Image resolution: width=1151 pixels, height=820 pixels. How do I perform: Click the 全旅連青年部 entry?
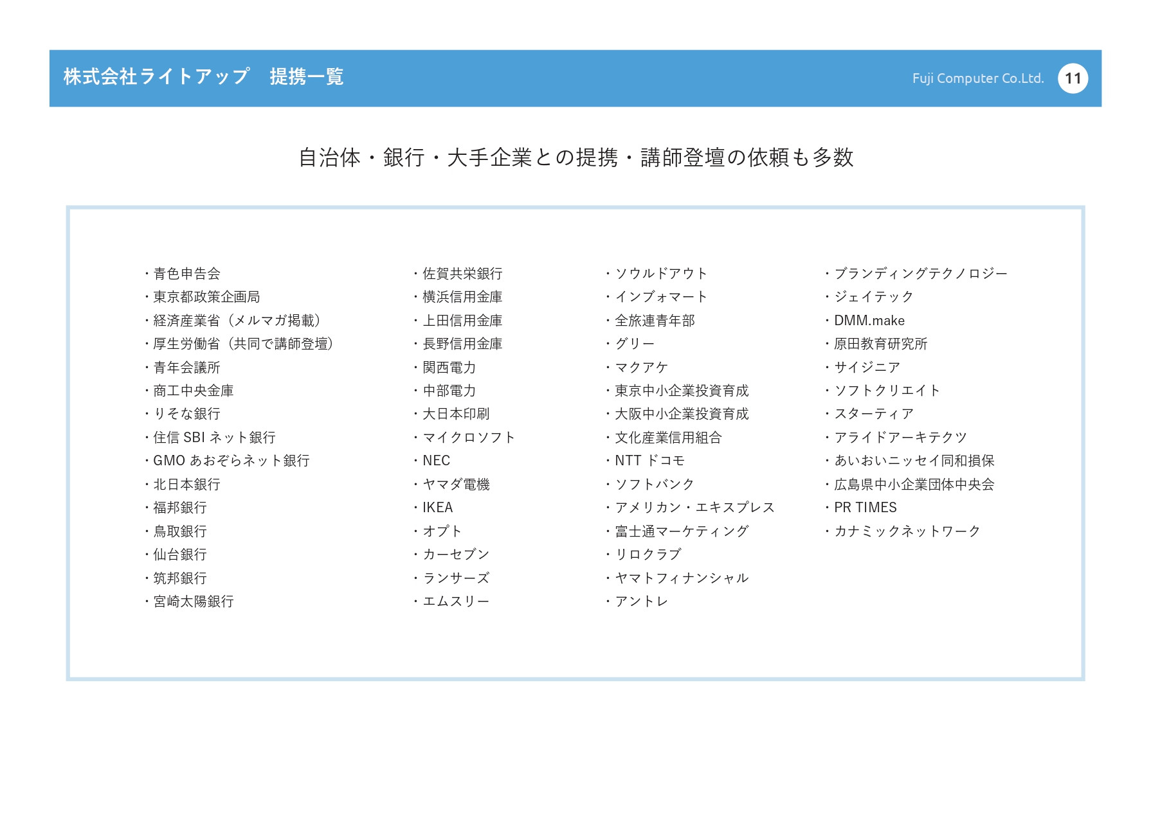click(650, 321)
